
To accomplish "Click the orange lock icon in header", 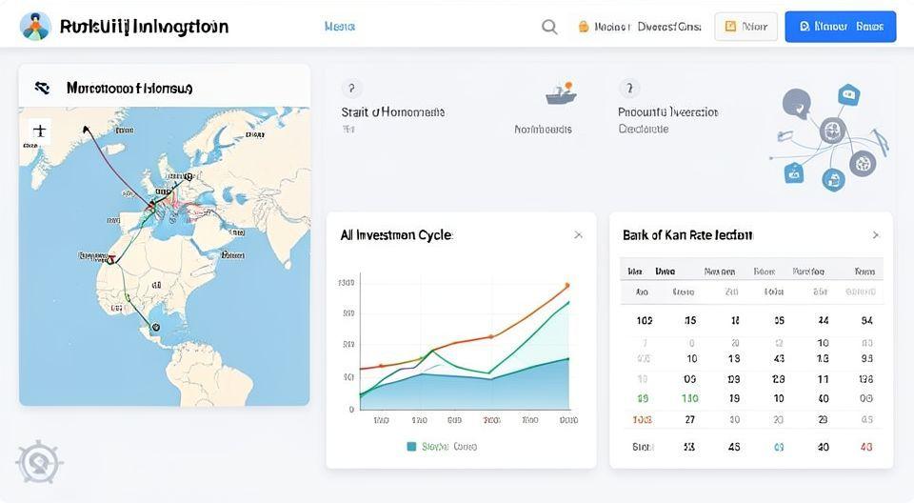I will point(584,27).
